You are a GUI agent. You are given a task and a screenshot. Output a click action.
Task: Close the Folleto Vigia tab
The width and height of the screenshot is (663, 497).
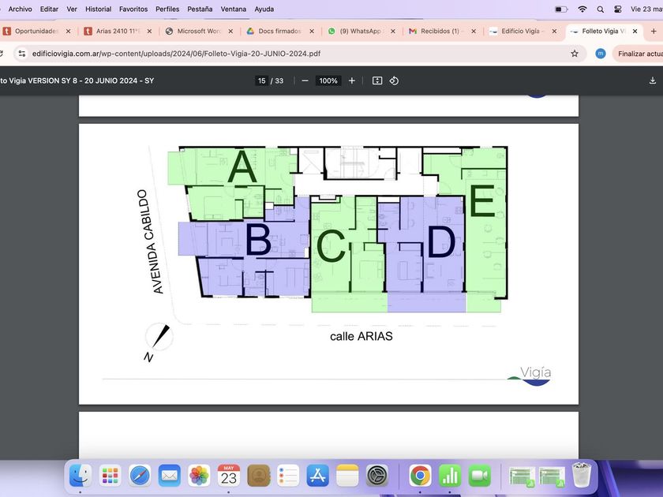click(x=635, y=31)
